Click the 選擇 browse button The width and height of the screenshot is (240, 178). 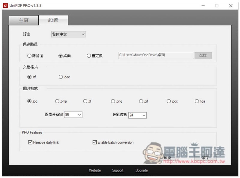pyautogui.click(x=203, y=55)
